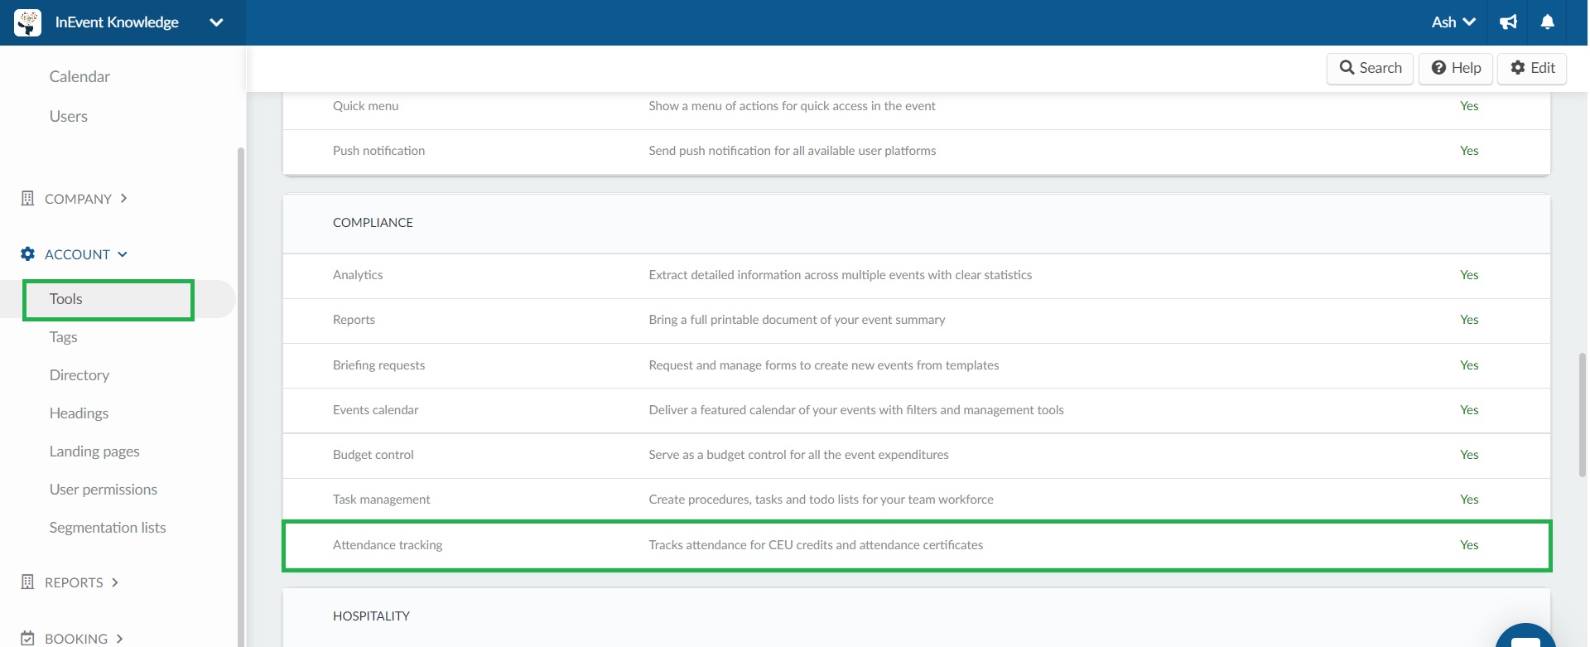Click the page vertical scrollbar
1590x647 pixels.
pos(1583,414)
